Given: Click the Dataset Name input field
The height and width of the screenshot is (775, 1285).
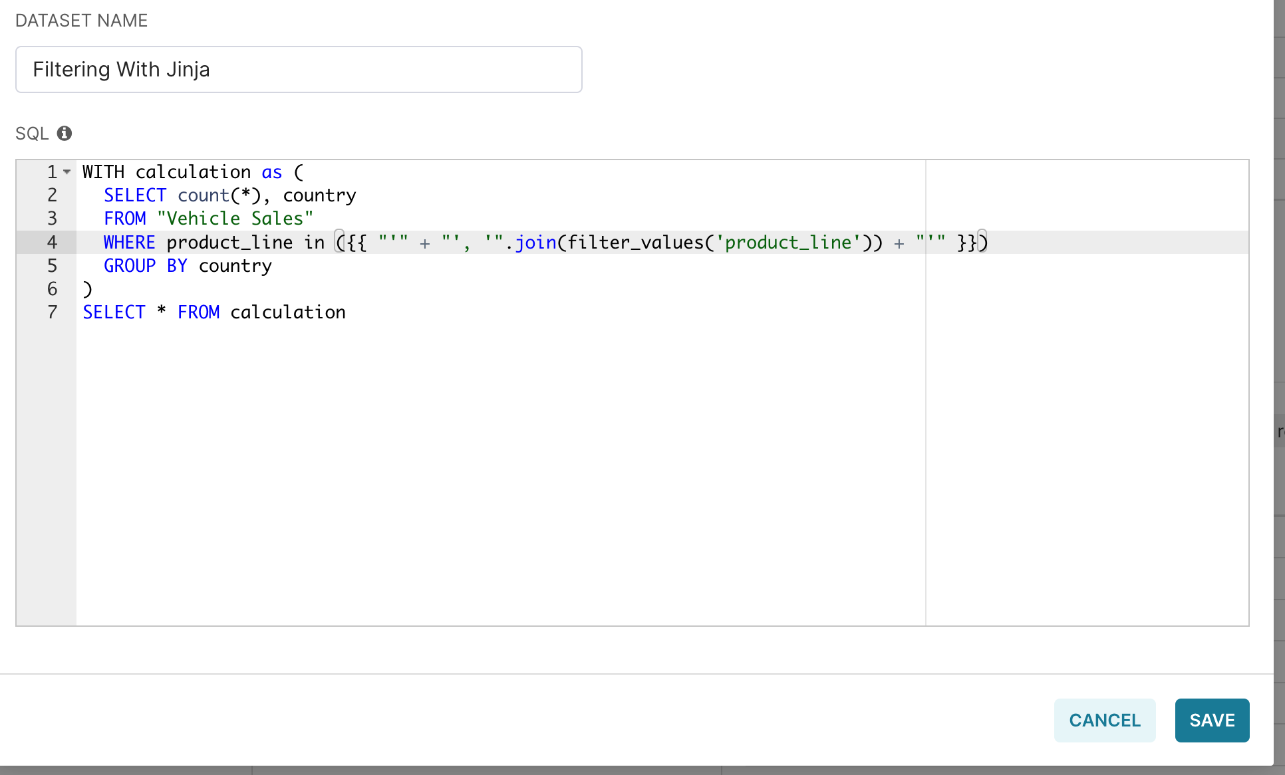Looking at the screenshot, I should click(299, 70).
